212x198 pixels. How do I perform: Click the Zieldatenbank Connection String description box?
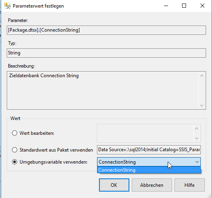click(x=103, y=90)
